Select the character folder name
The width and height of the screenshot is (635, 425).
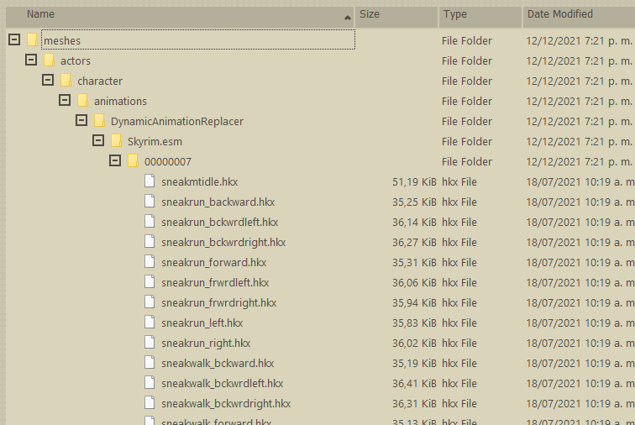100,81
